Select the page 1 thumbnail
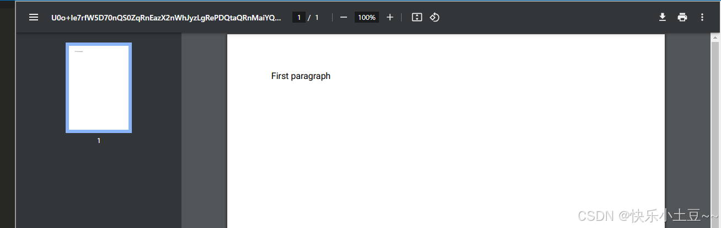721x228 pixels. pyautogui.click(x=99, y=88)
